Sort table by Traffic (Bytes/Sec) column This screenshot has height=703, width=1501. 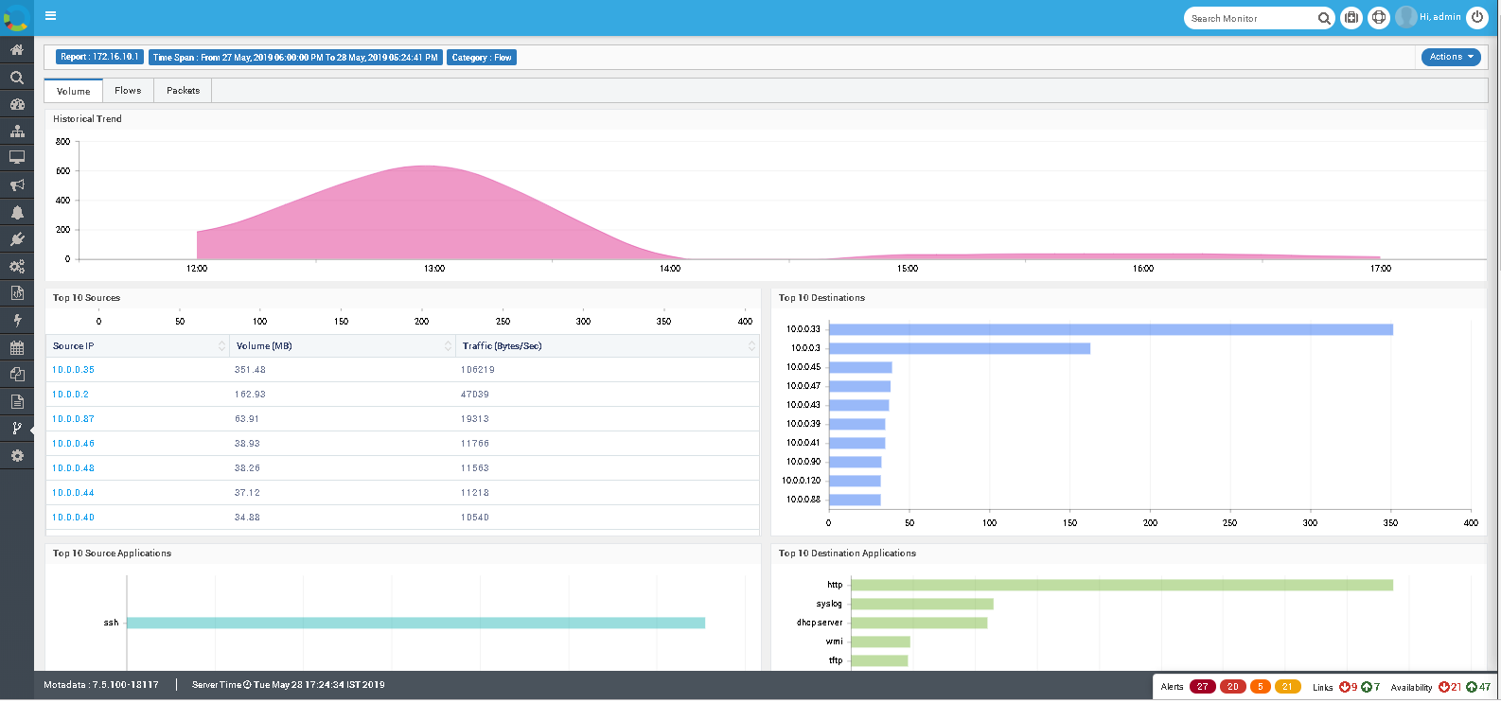(608, 346)
